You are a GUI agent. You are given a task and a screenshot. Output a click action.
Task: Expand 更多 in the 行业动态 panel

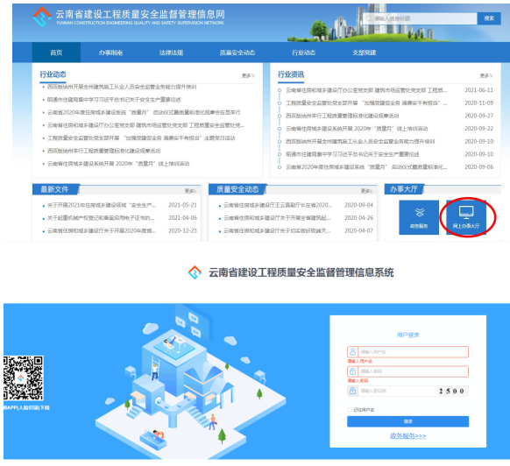248,75
